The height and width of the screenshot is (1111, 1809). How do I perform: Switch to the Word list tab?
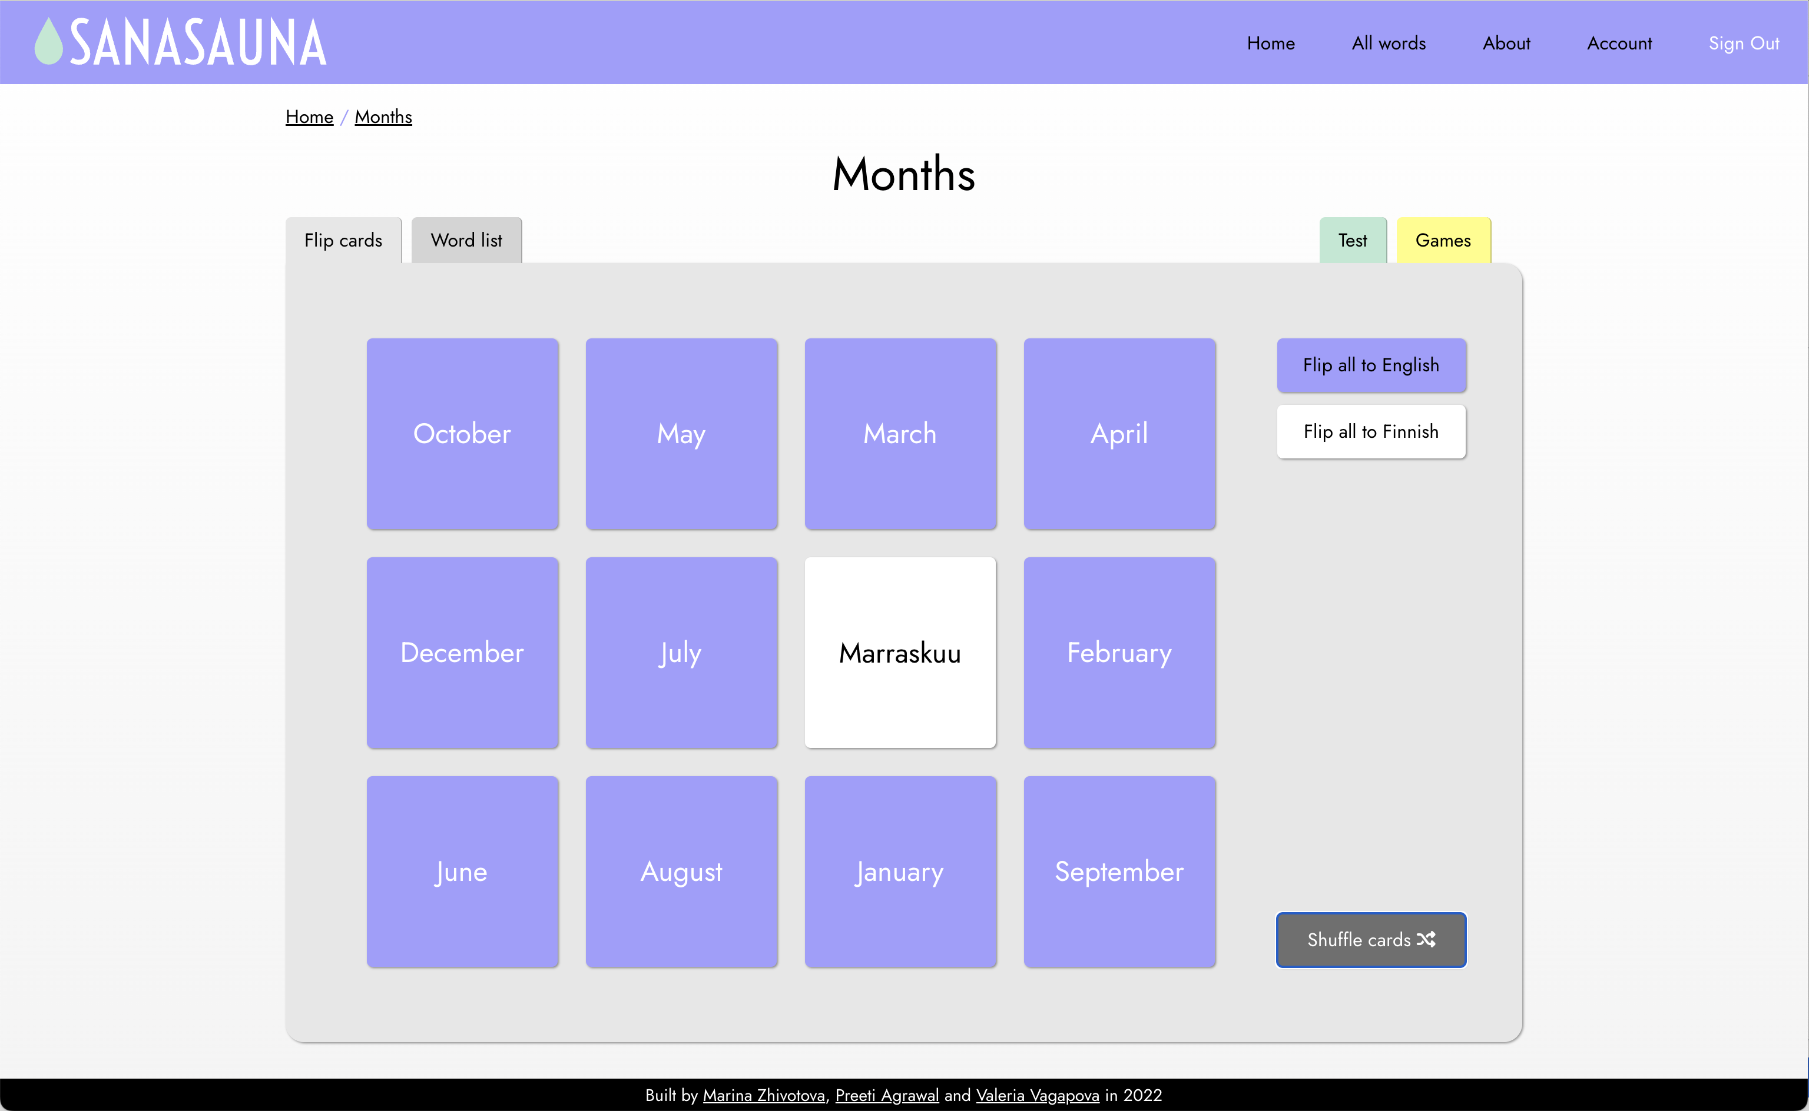coord(466,240)
